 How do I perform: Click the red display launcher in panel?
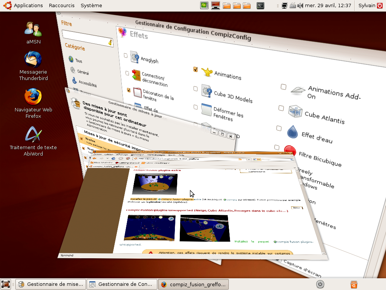point(215,5)
